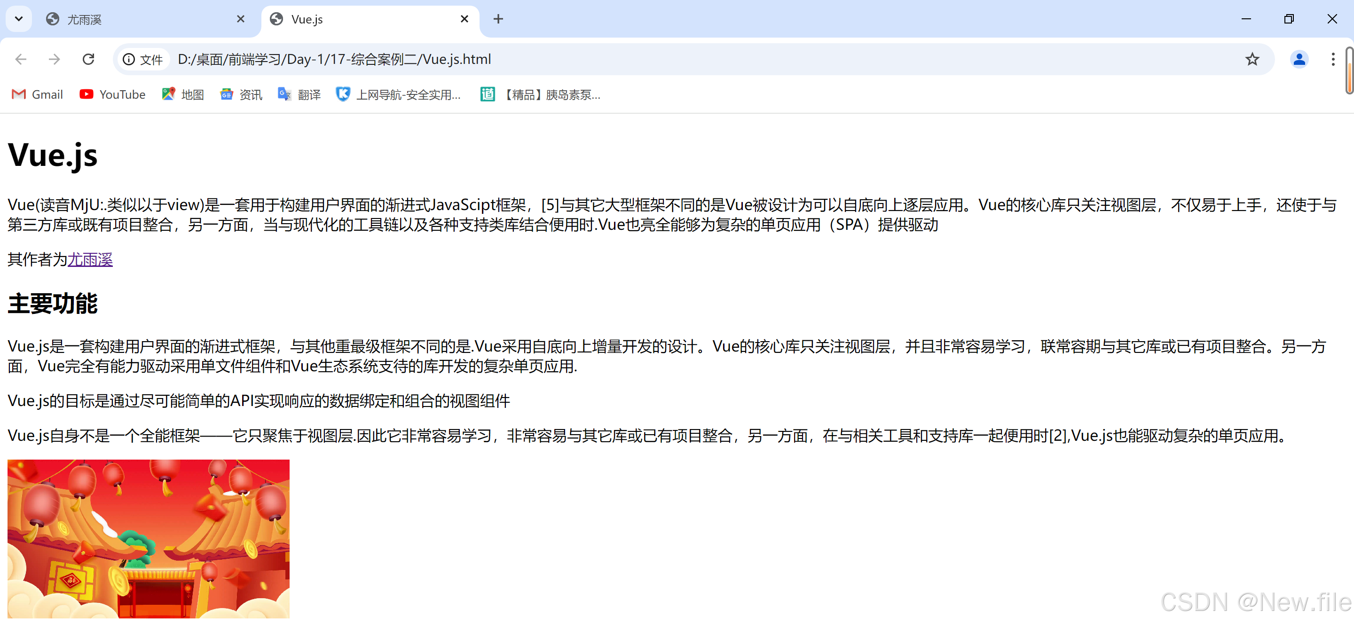Close the 尤雨溪 tab

pyautogui.click(x=241, y=19)
